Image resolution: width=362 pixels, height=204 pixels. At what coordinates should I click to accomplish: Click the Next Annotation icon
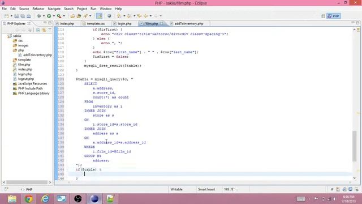click(119, 16)
